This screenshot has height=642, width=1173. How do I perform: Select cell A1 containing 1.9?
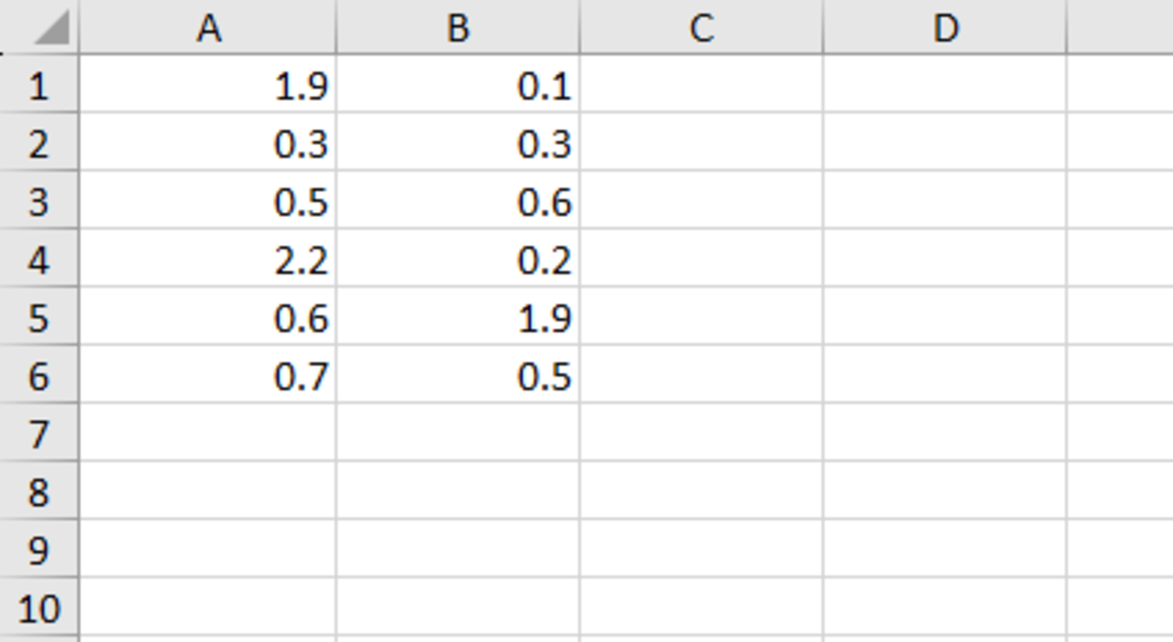tap(208, 86)
